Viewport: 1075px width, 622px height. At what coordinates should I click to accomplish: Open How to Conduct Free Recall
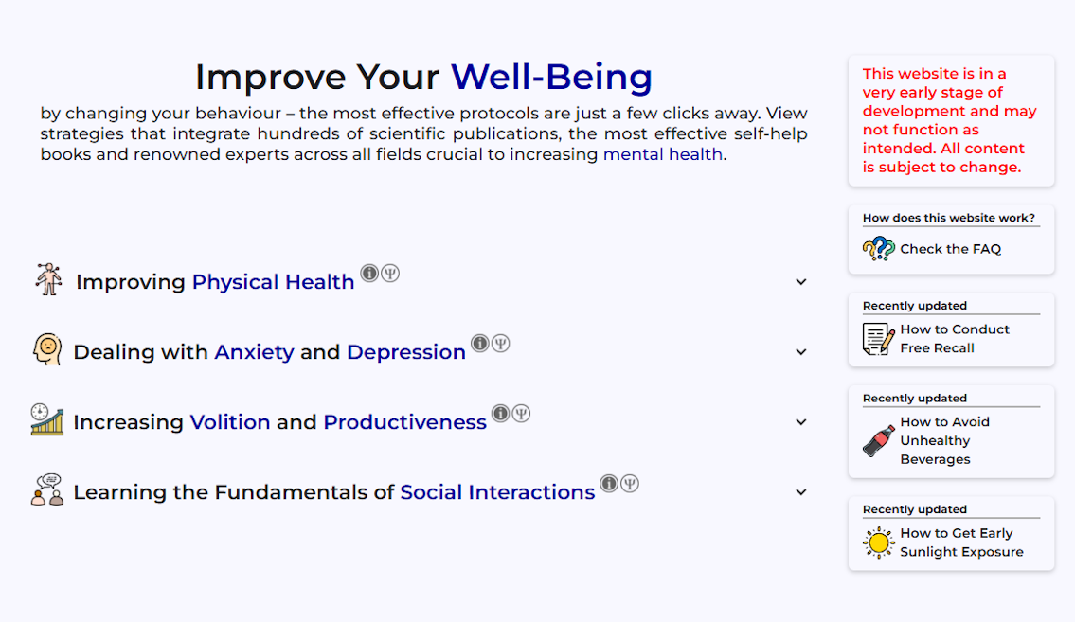pyautogui.click(x=955, y=338)
